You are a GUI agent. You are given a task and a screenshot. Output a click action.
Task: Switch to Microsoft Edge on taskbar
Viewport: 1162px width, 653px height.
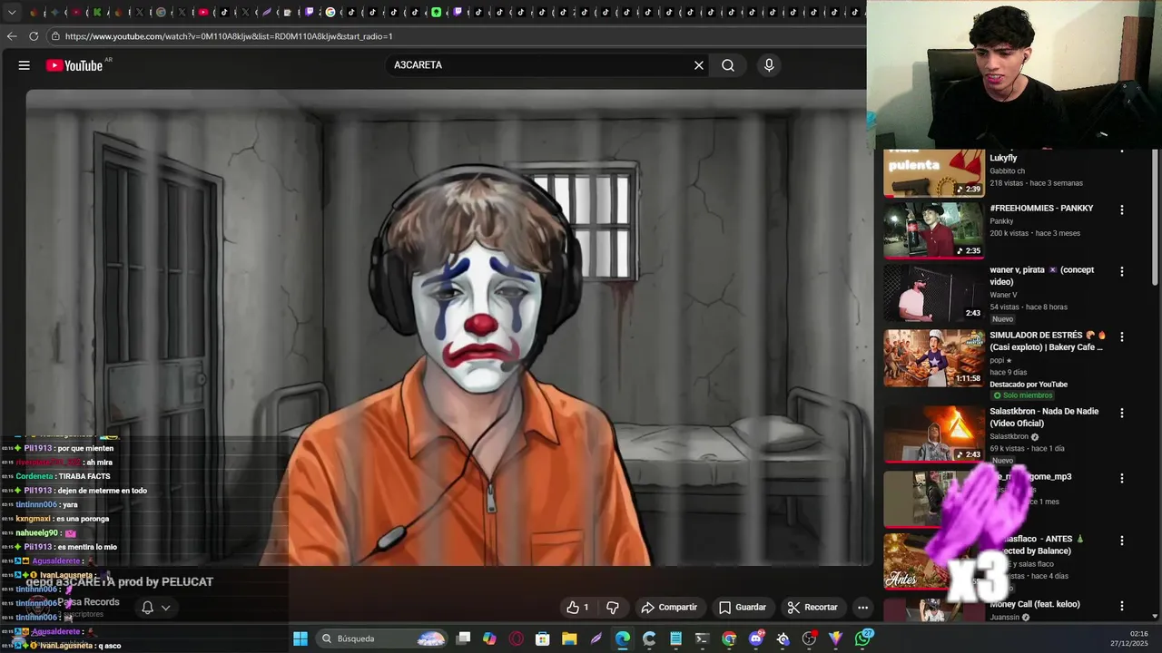[623, 638]
